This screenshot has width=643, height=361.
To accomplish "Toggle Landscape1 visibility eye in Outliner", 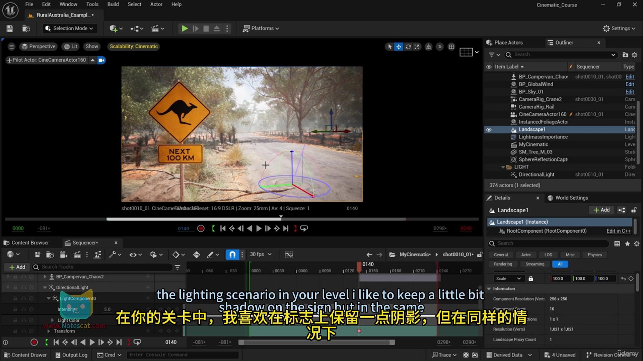I will [489, 130].
